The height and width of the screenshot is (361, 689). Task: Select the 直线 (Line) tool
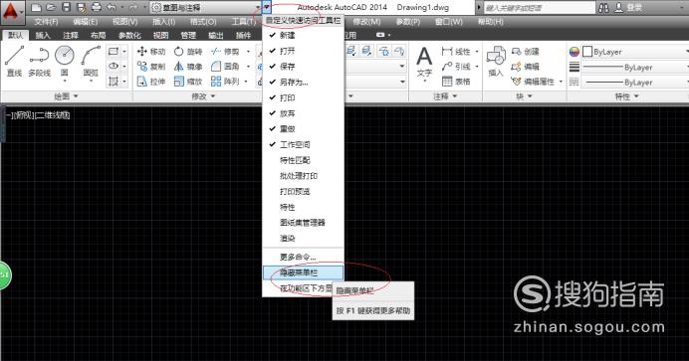coord(14,62)
